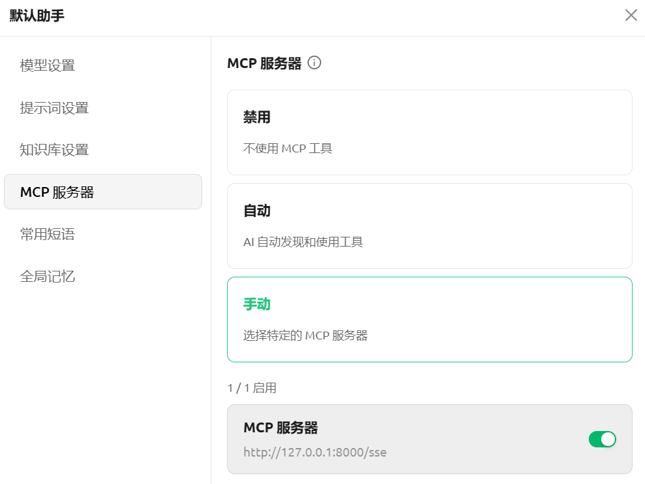645x484 pixels.
Task: Click the 不使用 MCP 工具 description
Action: pos(288,148)
